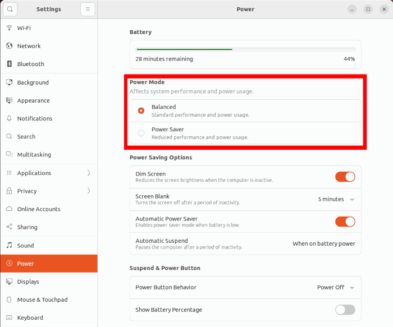
Task: Click the Multitasking windows icon
Action: (10, 154)
